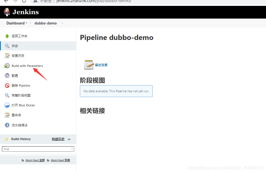Viewport: 266px width, 173px height.
Task: Click the sun icon in Build History
Action: coord(6,139)
